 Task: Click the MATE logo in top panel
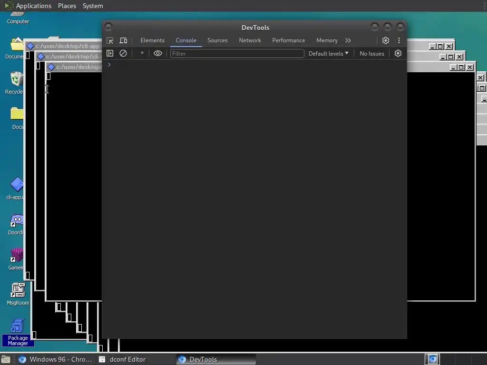point(9,6)
